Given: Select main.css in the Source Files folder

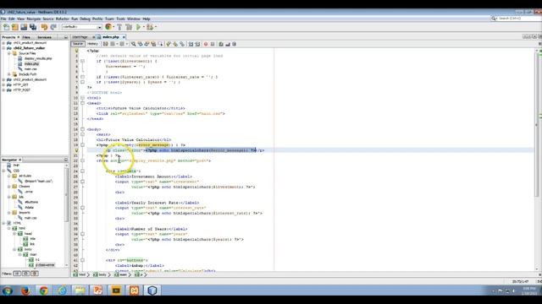Looking at the screenshot, I should pyautogui.click(x=30, y=69).
